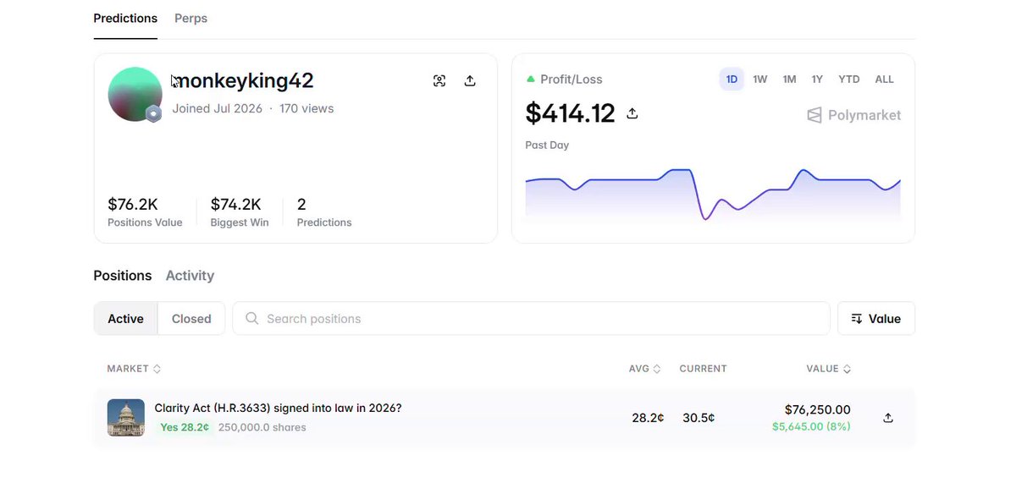Sort positions by MARKET column
Viewport: 1016px width, 494px height.
(x=134, y=369)
